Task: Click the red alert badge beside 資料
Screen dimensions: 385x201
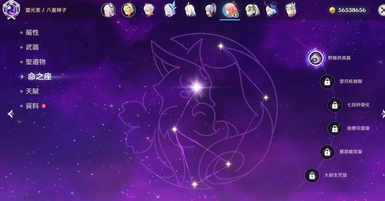Action: (x=44, y=106)
